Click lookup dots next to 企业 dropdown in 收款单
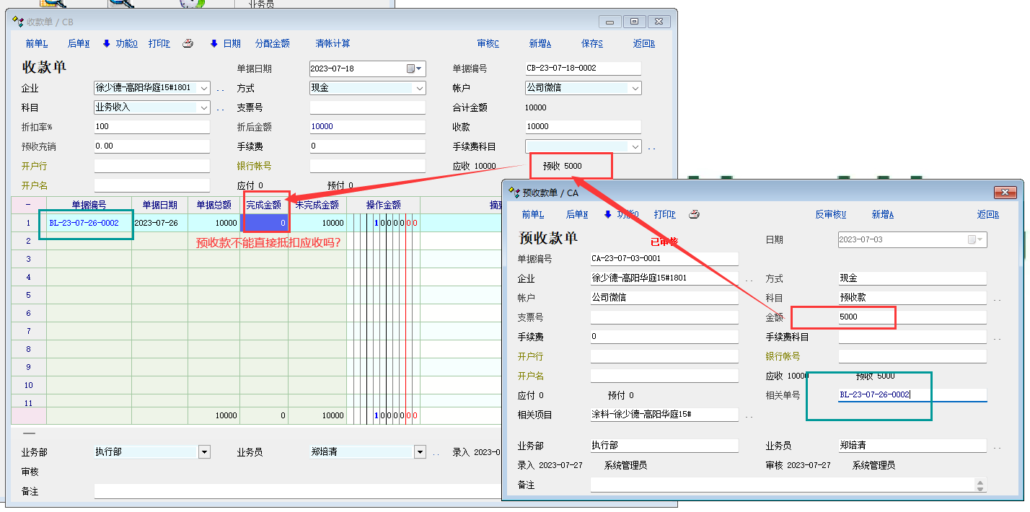Screen dimensions: 1030x512 (x=221, y=89)
